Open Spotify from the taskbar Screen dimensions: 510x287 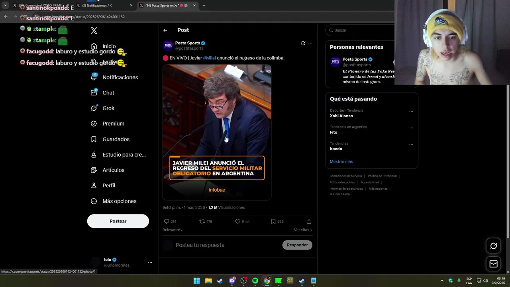click(255, 281)
